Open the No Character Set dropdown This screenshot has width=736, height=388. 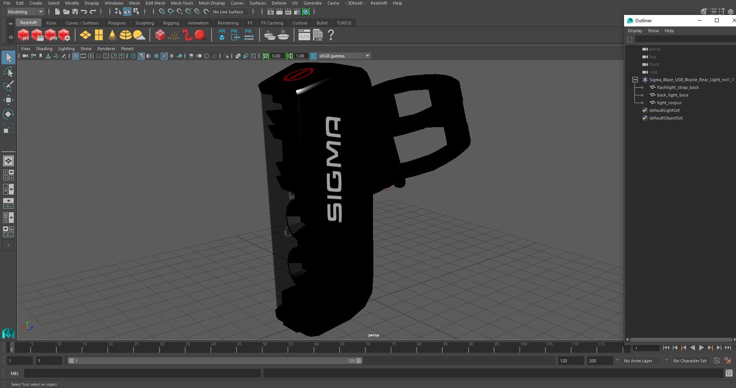click(x=690, y=361)
